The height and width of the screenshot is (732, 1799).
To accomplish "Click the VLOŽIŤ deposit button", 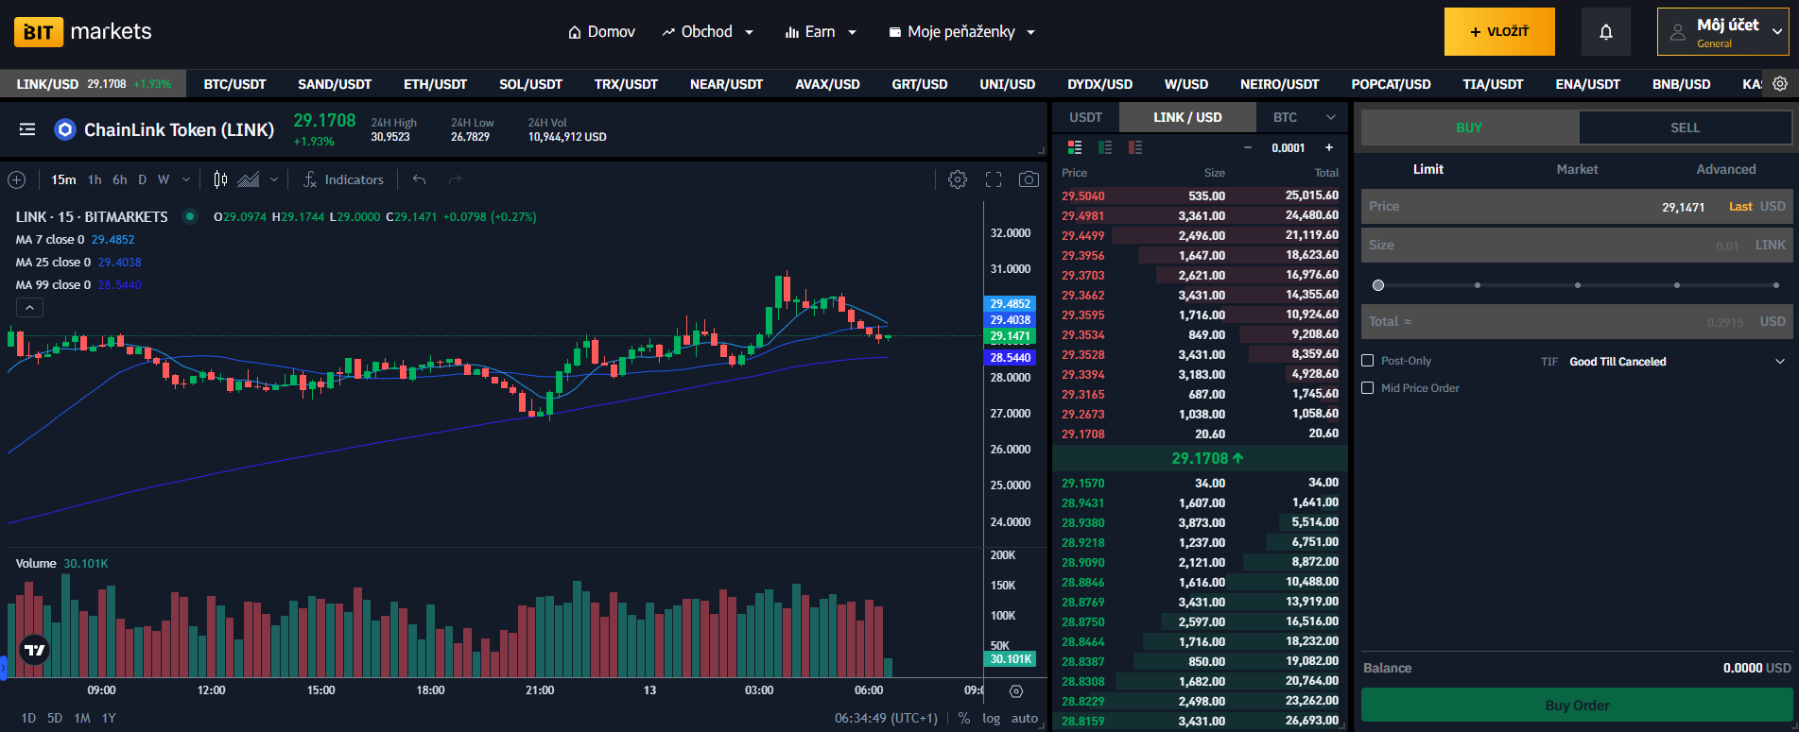I will click(x=1498, y=32).
